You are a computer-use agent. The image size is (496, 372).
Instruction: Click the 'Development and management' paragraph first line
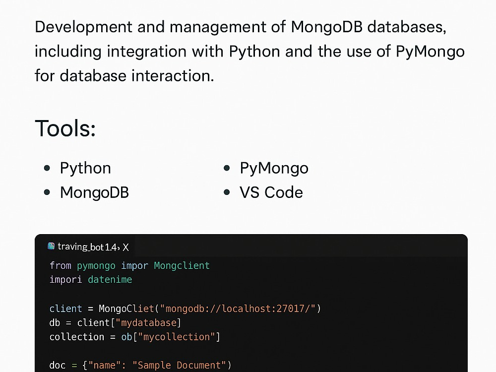point(241,27)
